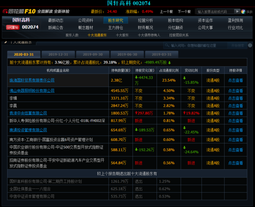Select 股东研究 menu
The image size is (255, 207).
click(x=115, y=20)
